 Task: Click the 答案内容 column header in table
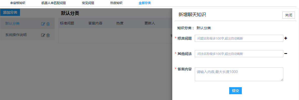[95, 23]
